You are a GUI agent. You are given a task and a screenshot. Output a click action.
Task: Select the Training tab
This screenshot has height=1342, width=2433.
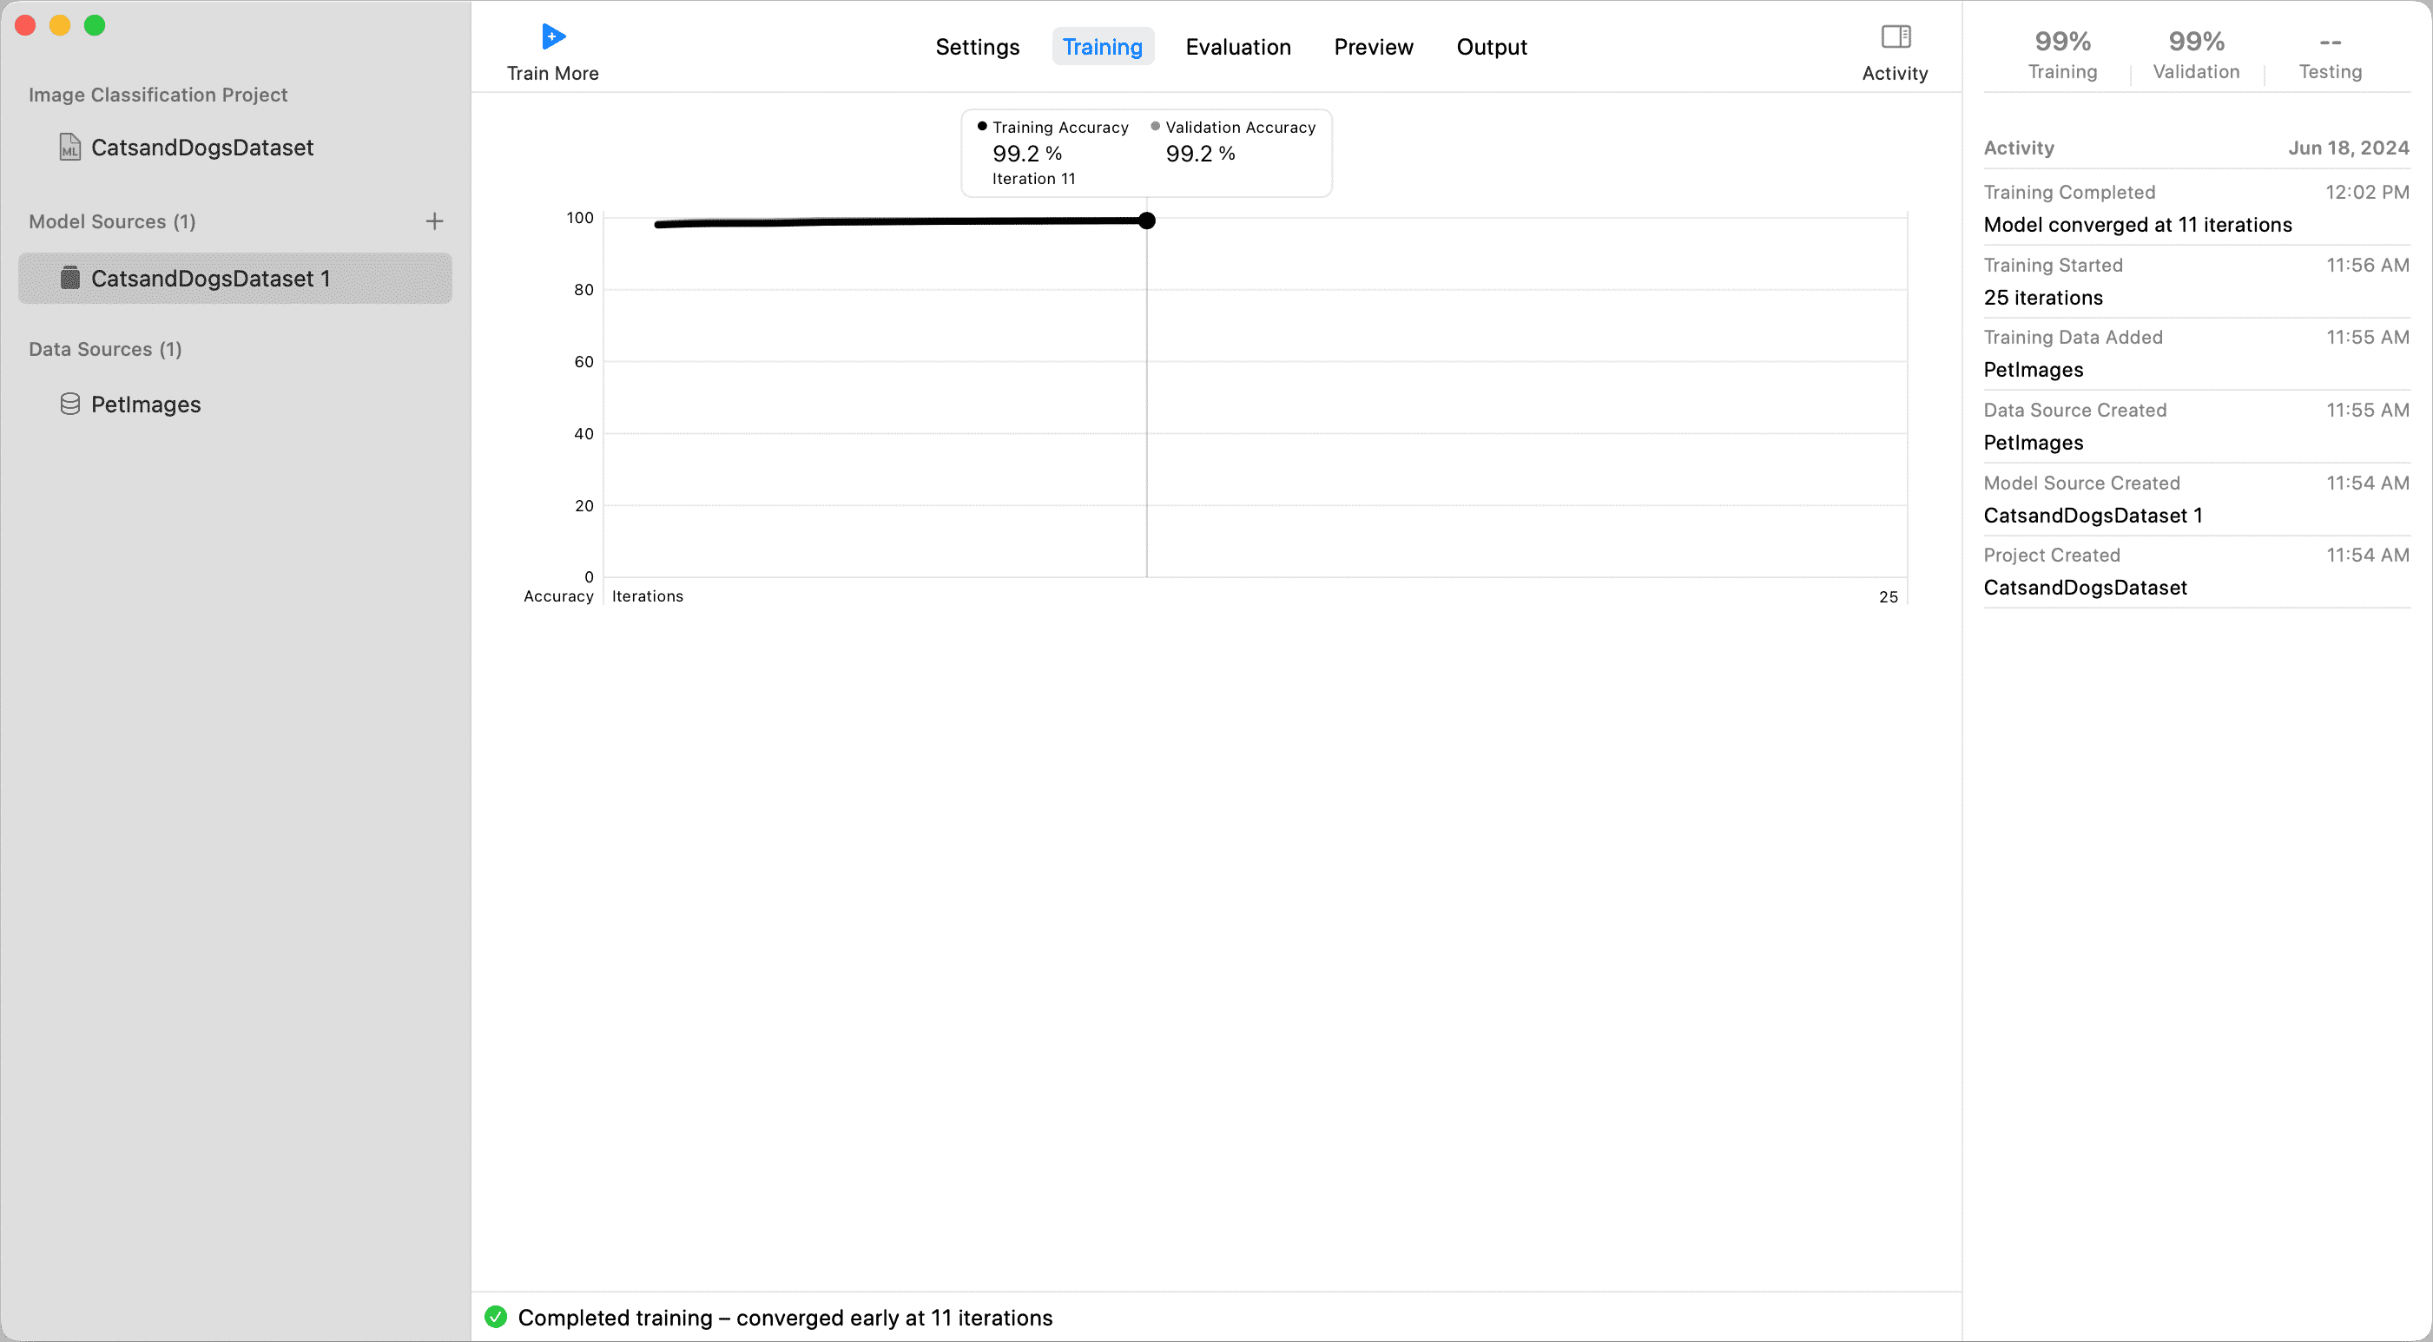(1102, 47)
